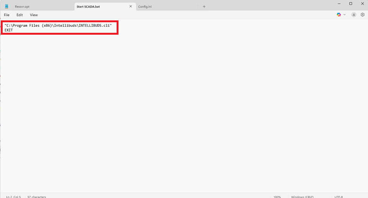Expand the Copilot dropdown arrow
Viewport: 368px width, 198px height.
coord(345,15)
